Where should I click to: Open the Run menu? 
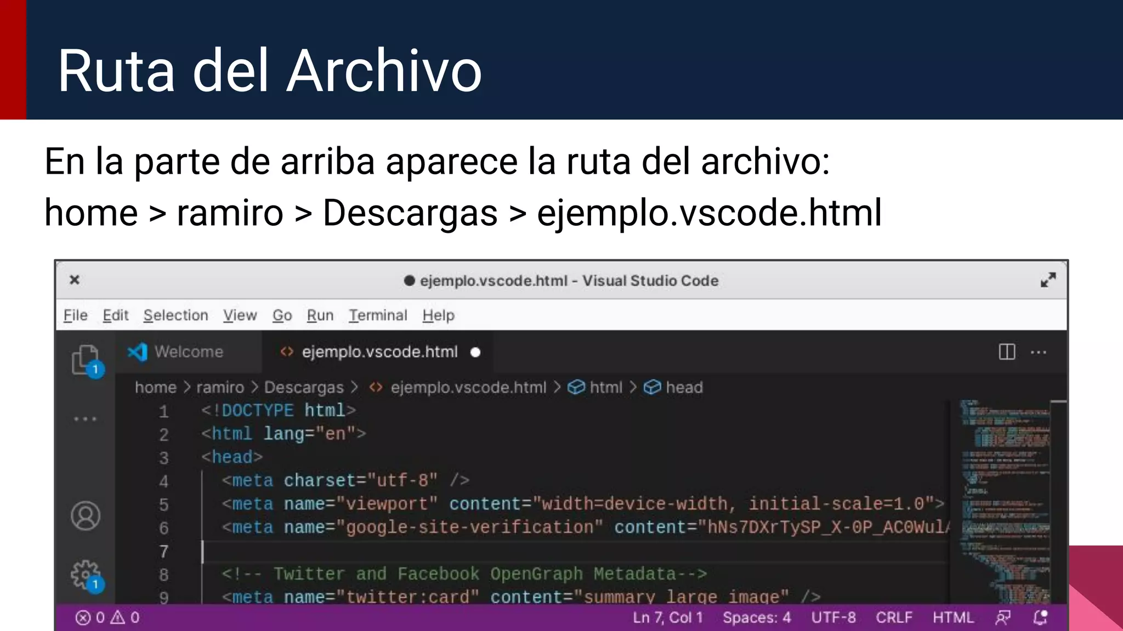[320, 315]
